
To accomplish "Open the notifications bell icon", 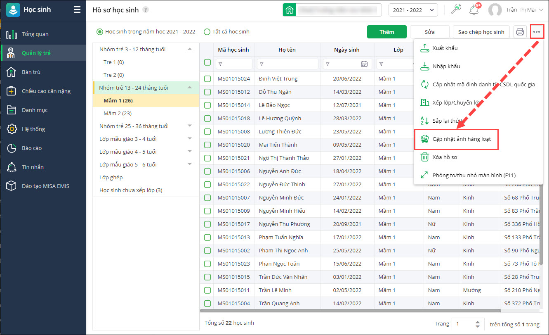I will coord(474,10).
